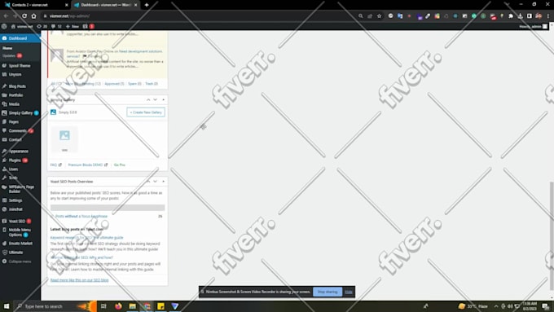Move Yoast SEO Posts Overview widget down
The width and height of the screenshot is (554, 312).
click(x=155, y=182)
